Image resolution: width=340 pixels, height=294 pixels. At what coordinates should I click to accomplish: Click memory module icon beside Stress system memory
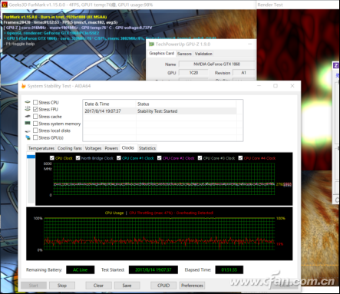pyautogui.click(x=28, y=123)
